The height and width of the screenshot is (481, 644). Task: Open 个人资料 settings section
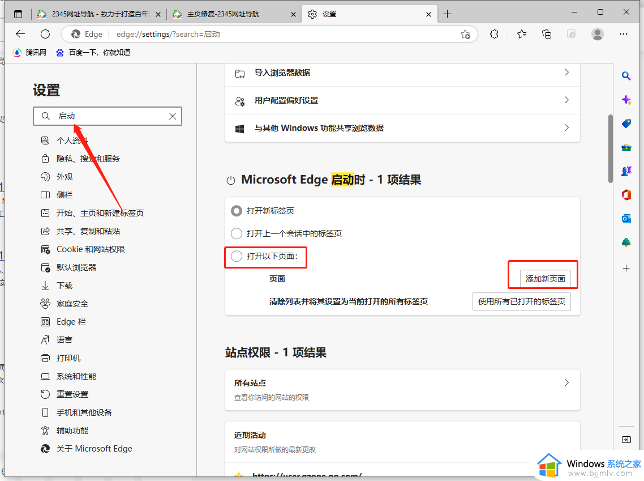(65, 141)
